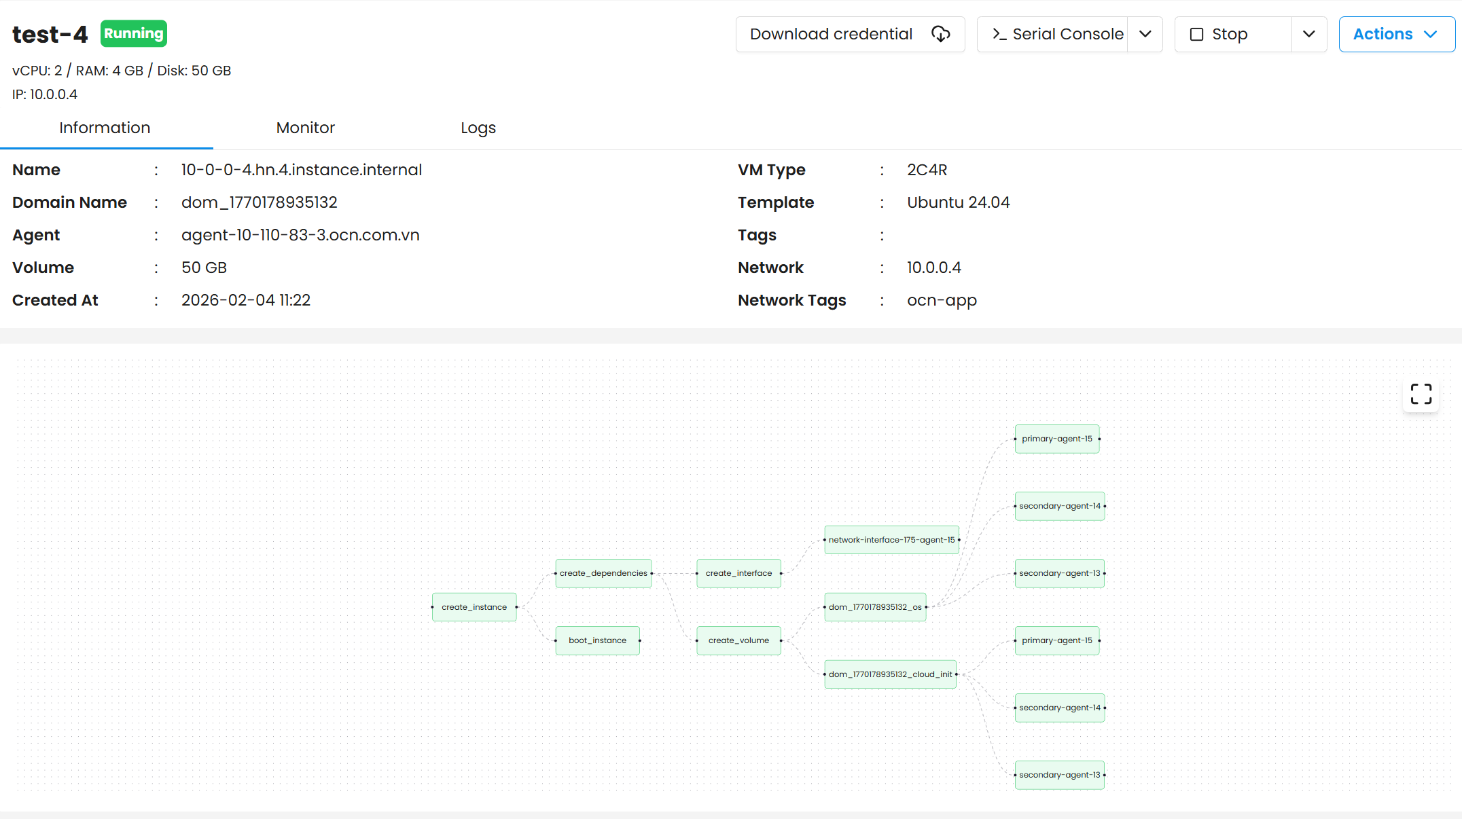Select the Information tab
This screenshot has height=819, width=1462.
tap(105, 128)
